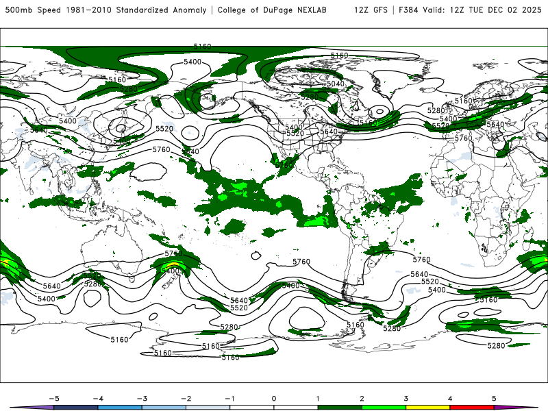This screenshot has height=411, width=548.
Task: Click the '12Z GFS' model run text
Action: tap(371, 10)
